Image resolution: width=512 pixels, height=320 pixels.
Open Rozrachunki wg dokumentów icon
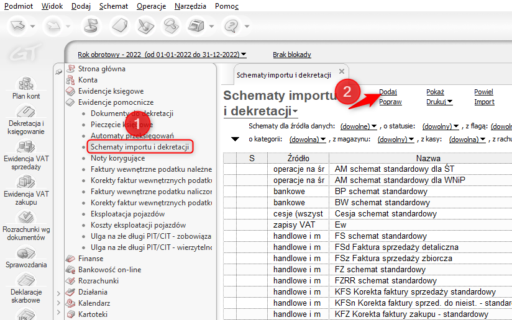click(26, 217)
